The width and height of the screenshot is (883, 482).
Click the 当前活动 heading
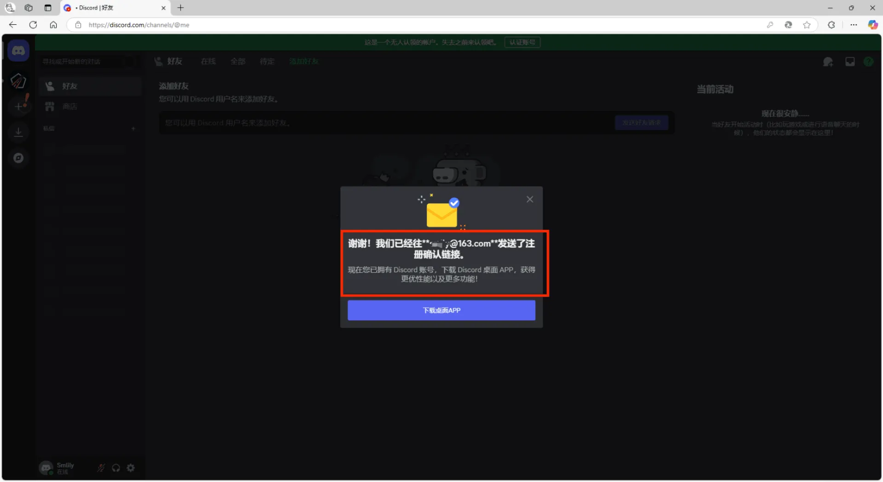[x=715, y=90]
